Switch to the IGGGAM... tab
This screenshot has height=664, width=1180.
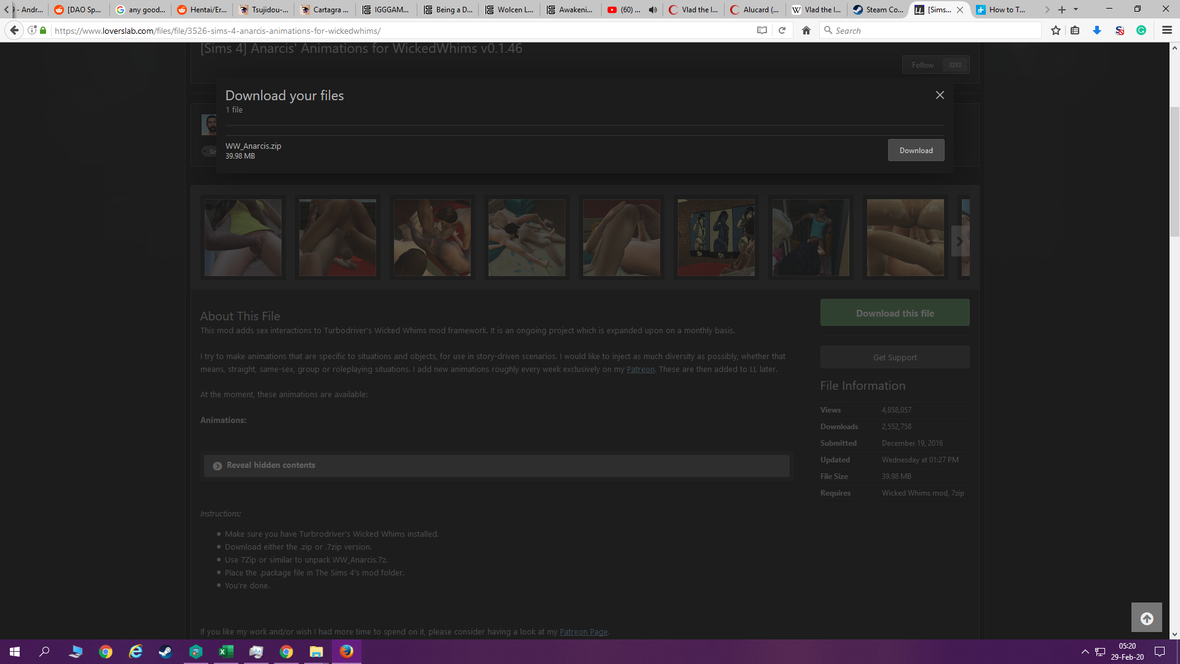[x=387, y=9]
